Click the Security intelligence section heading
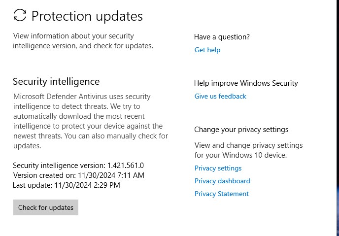 (56, 82)
